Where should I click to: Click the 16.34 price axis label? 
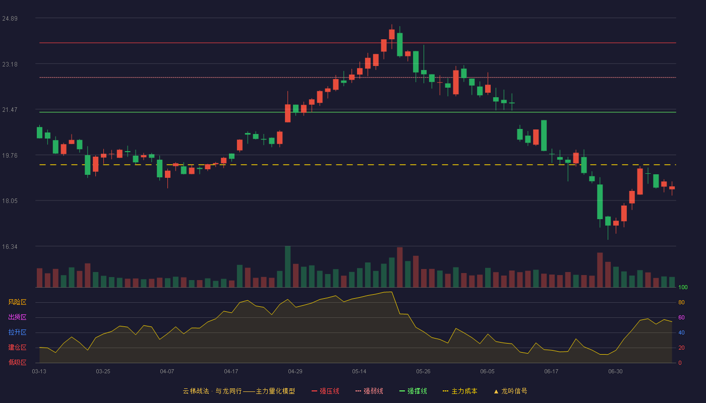tap(10, 247)
